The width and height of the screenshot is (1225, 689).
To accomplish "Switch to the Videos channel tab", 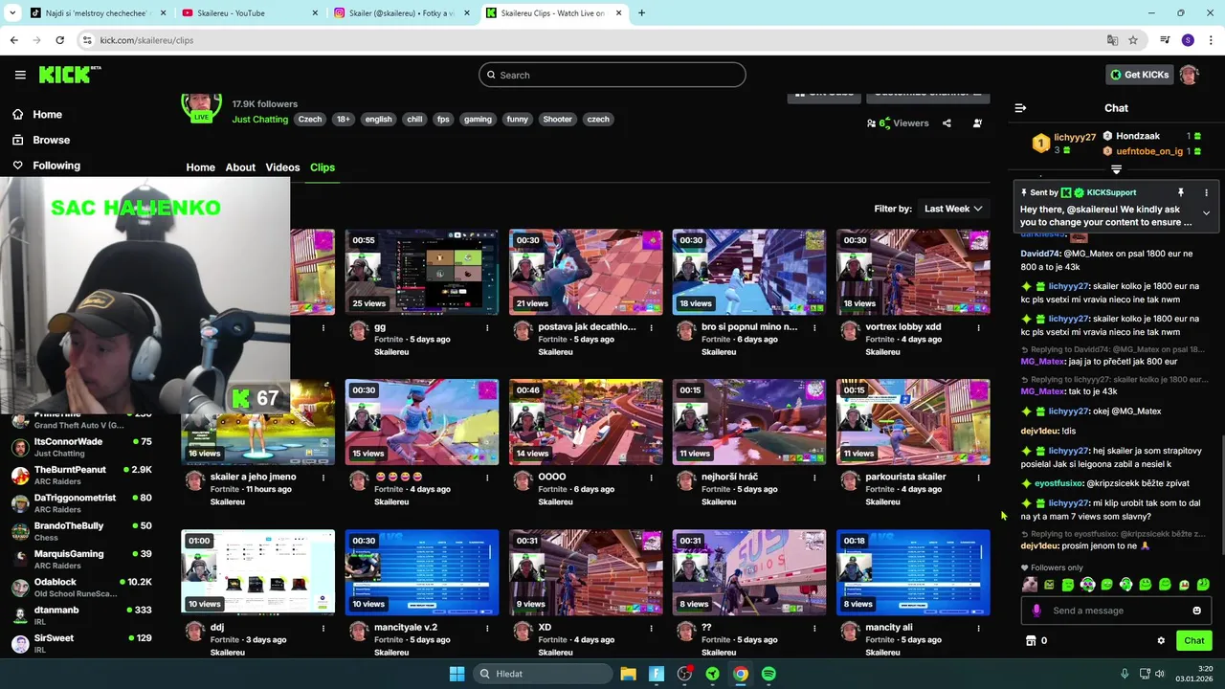I will click(282, 167).
